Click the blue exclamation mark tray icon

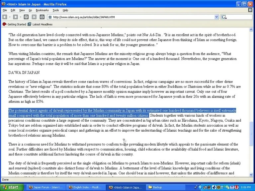232,187
